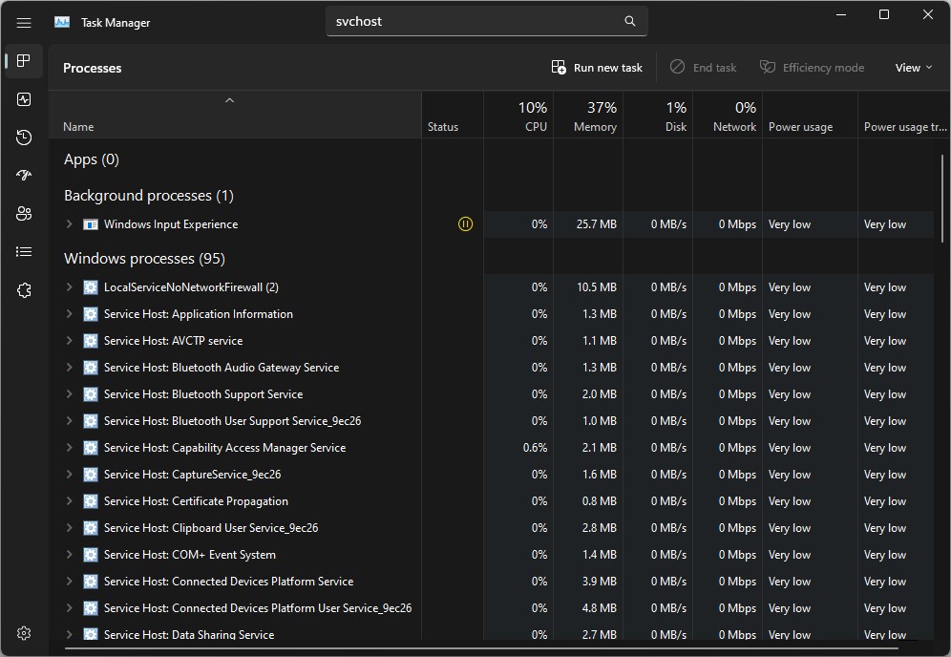
Task: Open the Details page in sidebar
Action: pyautogui.click(x=24, y=252)
